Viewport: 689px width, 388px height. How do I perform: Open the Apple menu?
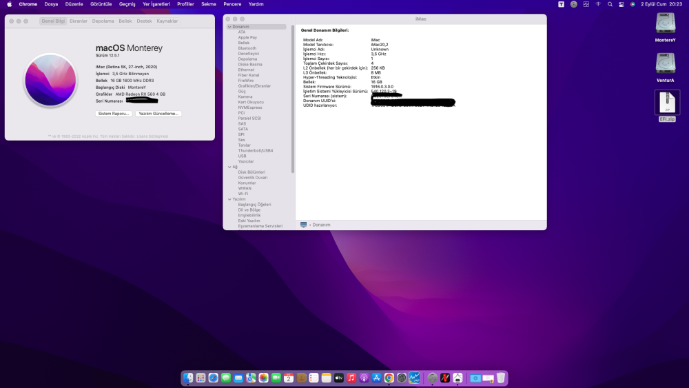click(9, 4)
